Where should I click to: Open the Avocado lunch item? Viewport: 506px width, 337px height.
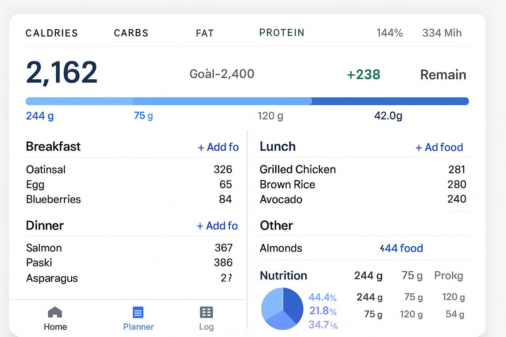281,199
